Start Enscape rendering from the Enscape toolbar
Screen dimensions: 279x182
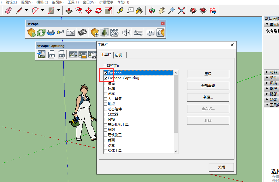pos(31,32)
